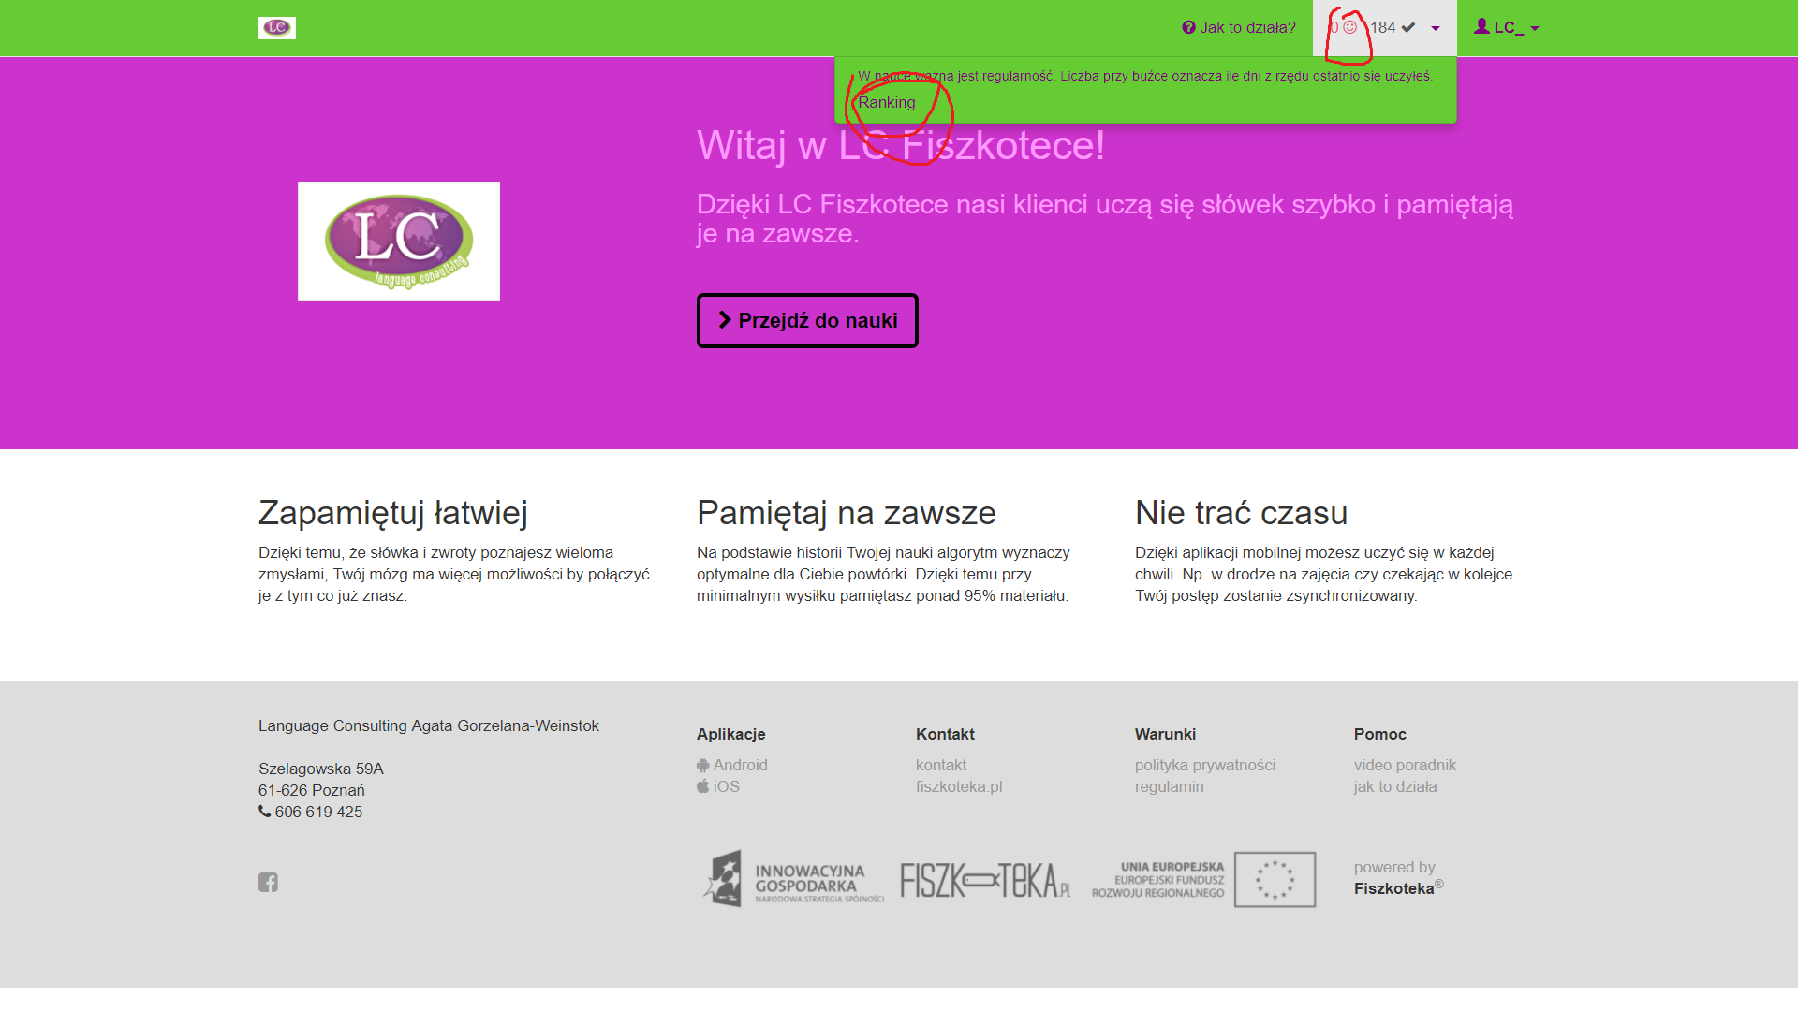The width and height of the screenshot is (1798, 1011).
Task: Click the Fiszkoteka.pl footer logo
Action: pos(985,880)
